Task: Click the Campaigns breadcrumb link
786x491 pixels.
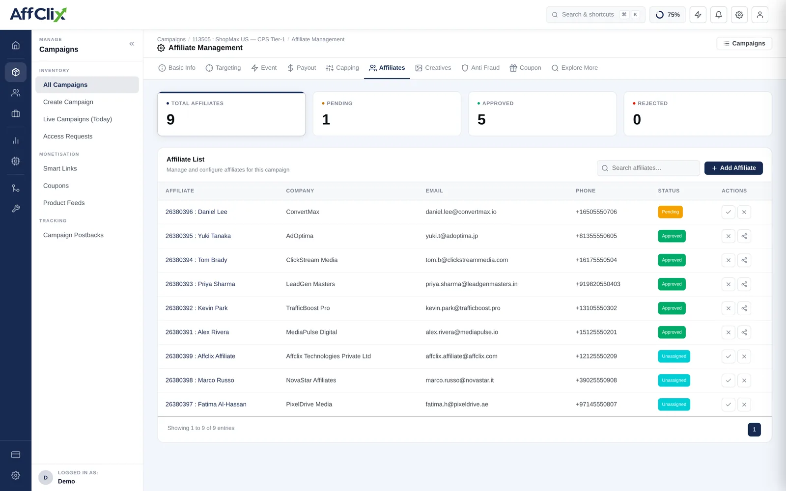Action: [x=171, y=39]
